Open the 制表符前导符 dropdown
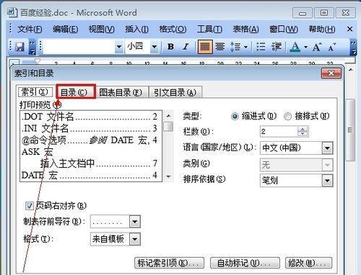This screenshot has height=275, width=361. 134,222
